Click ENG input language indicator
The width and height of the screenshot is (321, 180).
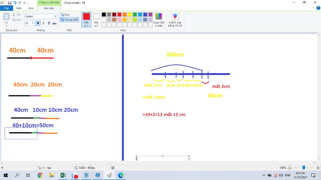point(288,175)
